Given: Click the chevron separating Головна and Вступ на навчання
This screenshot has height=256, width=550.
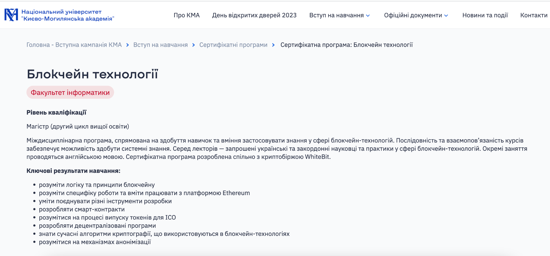Looking at the screenshot, I should click(128, 45).
